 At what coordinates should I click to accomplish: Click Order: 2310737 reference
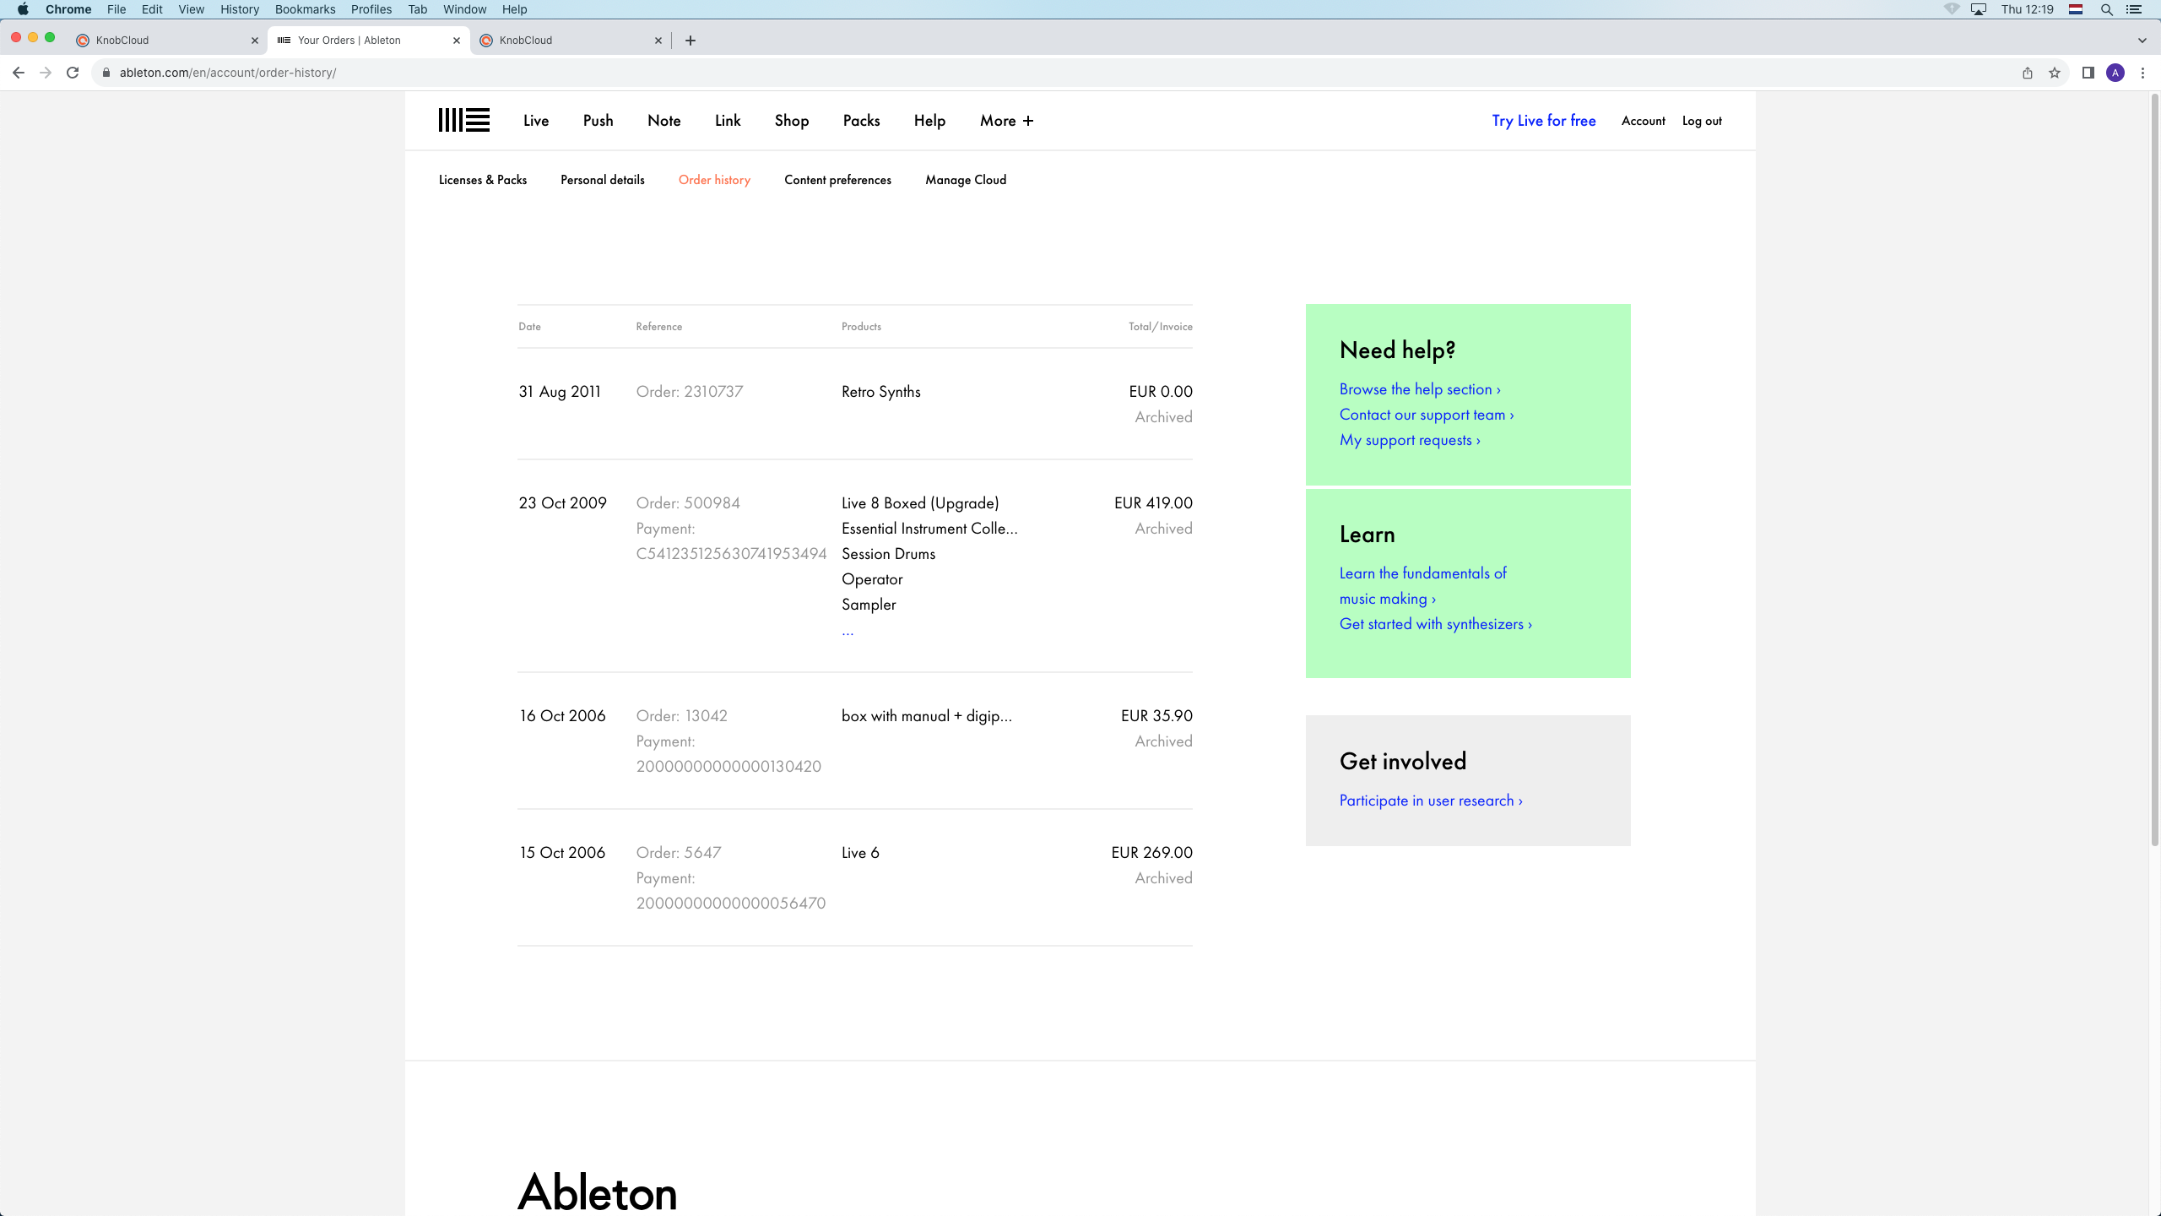point(690,392)
